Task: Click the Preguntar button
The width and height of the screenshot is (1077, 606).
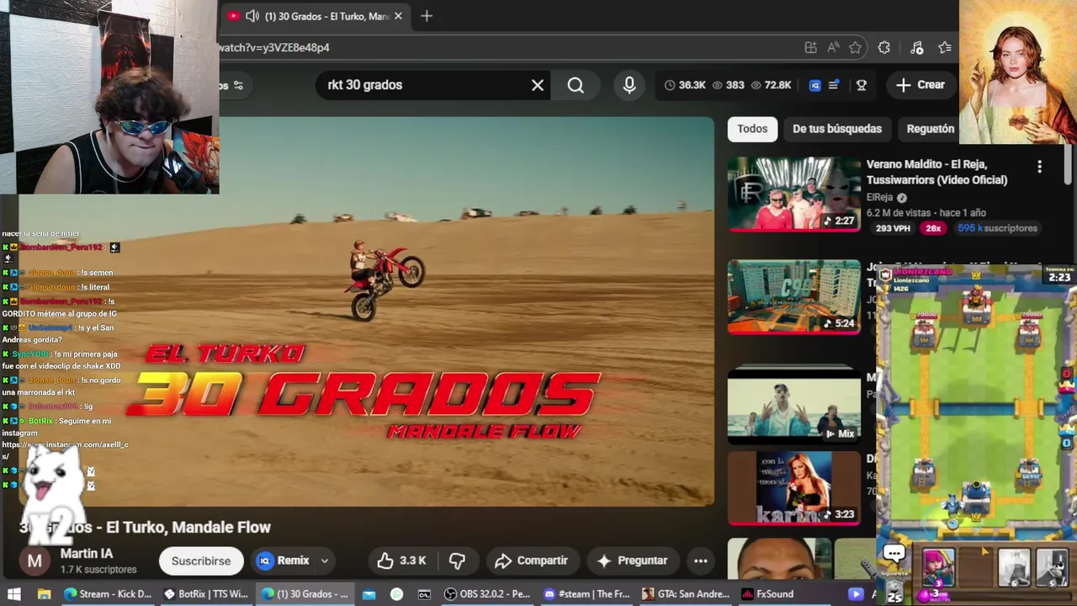Action: 633,561
